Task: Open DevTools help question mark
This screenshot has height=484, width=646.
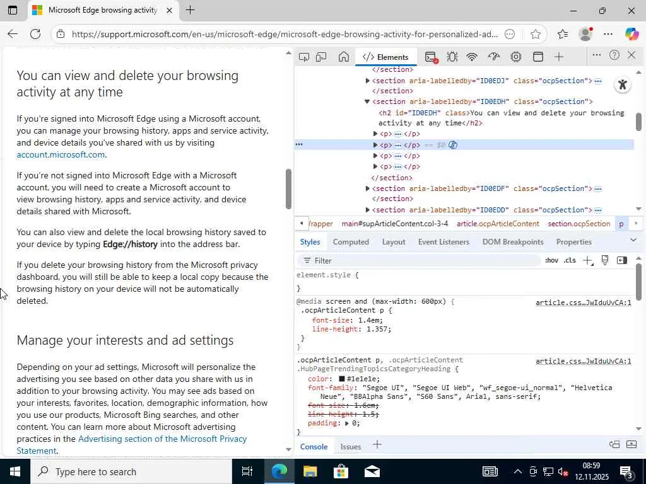Action: [x=614, y=55]
